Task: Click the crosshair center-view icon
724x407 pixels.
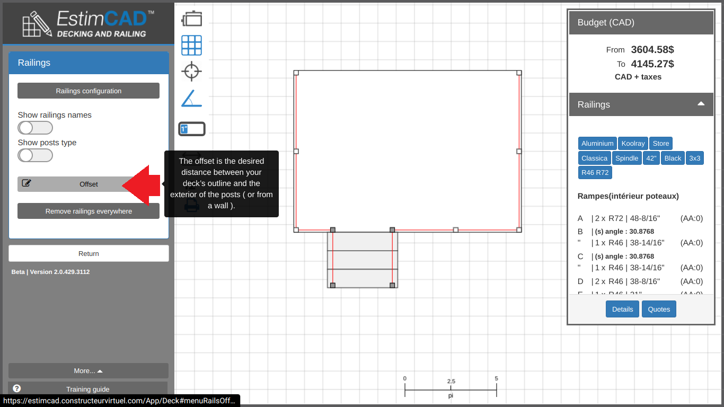Action: pyautogui.click(x=191, y=72)
